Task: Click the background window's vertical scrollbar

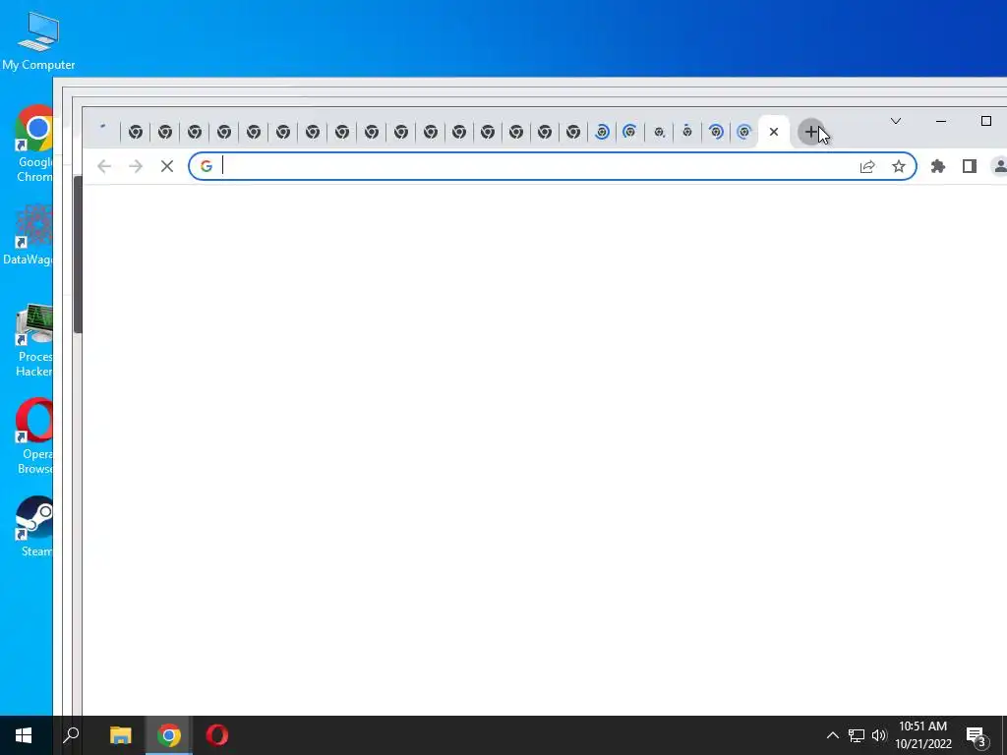Action: coord(78,255)
